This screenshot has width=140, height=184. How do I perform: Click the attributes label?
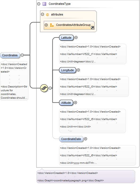click(x=57, y=14)
